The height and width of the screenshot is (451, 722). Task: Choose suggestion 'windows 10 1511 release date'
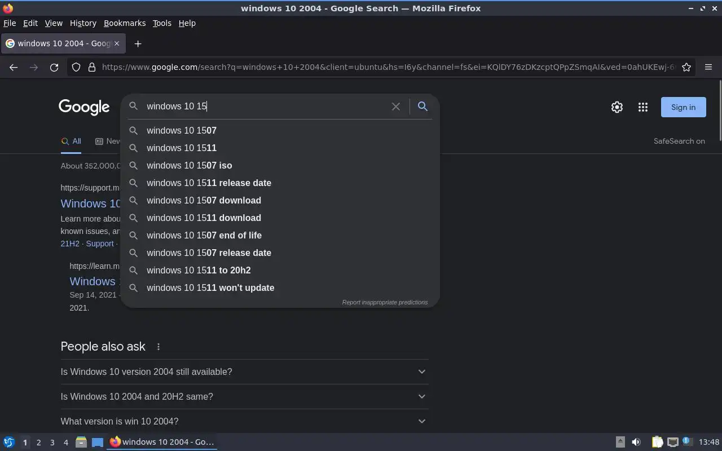280,183
